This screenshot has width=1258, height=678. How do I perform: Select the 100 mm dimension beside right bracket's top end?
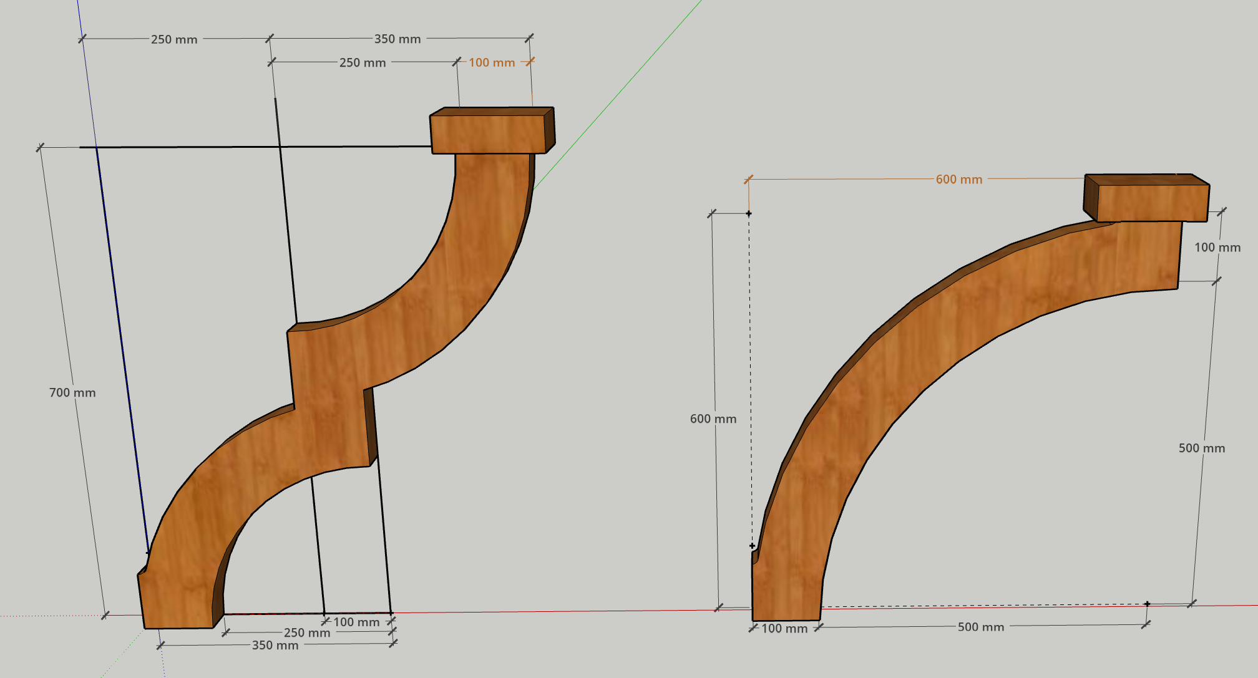coord(1217,248)
